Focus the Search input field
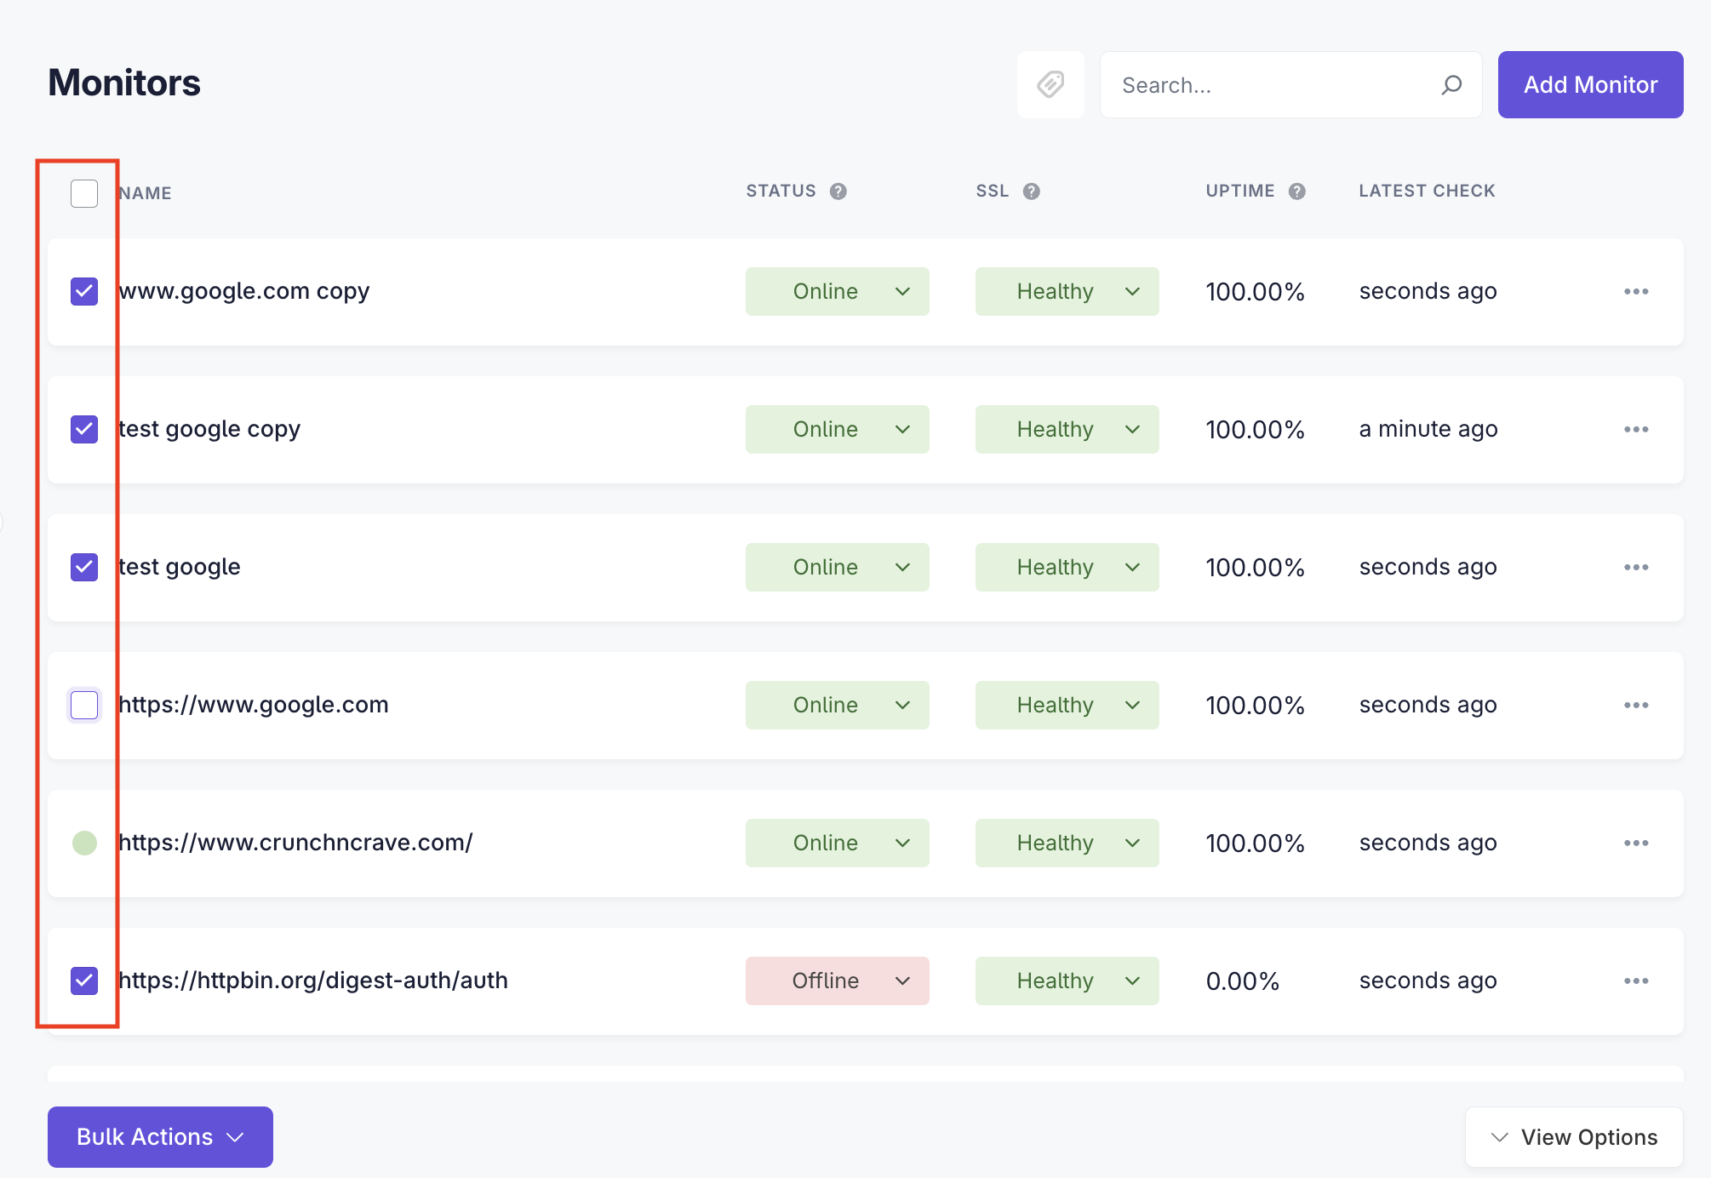Screen dimensions: 1711x1178 point(1277,85)
